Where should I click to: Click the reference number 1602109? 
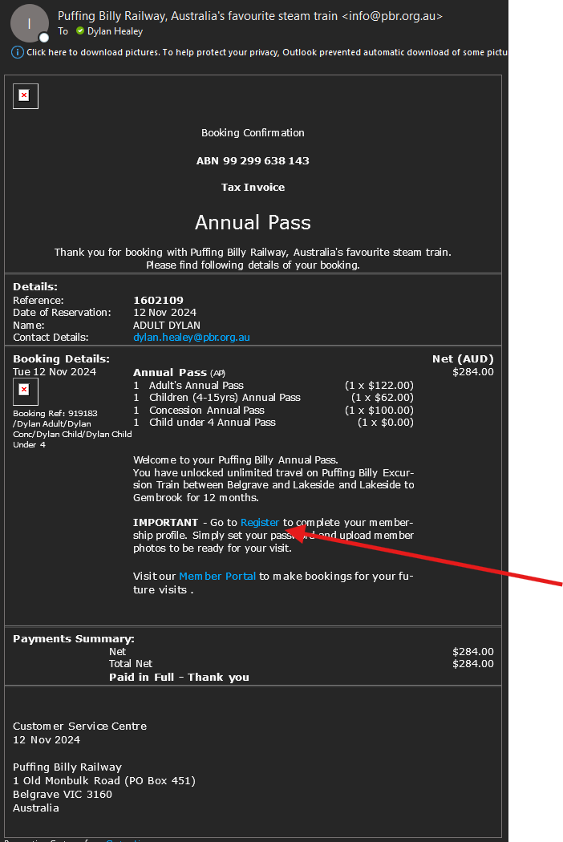tap(158, 301)
